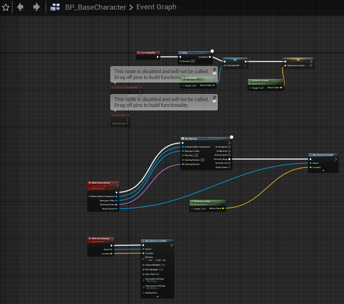Click the Sound output pin on Multi_PlayHitSound

[x=111, y=249]
